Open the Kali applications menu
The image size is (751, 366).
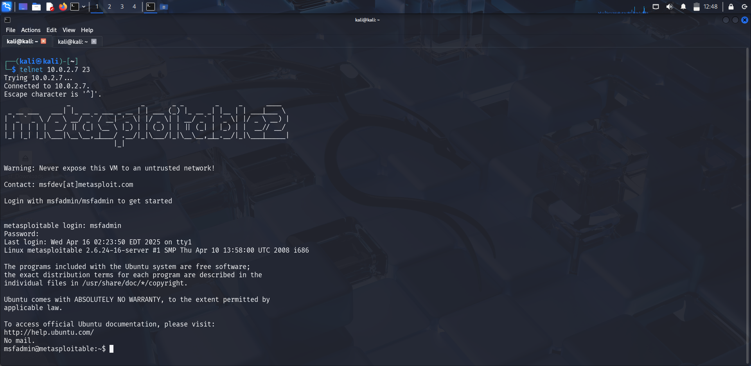click(x=7, y=7)
